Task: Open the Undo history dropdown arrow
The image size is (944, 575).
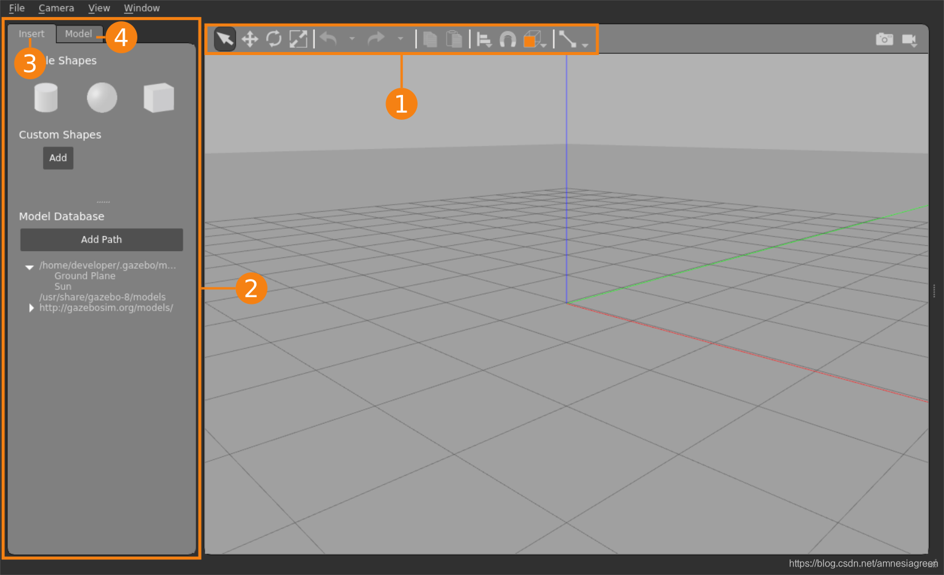Action: click(352, 39)
